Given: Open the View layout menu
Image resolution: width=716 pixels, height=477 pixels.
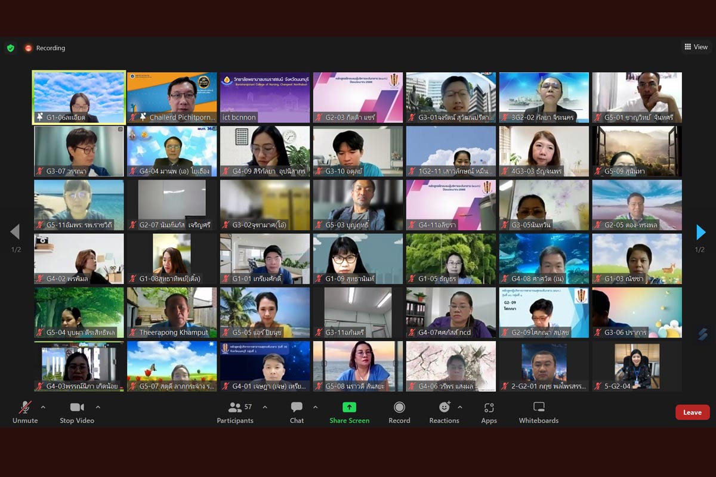Looking at the screenshot, I should pyautogui.click(x=696, y=47).
